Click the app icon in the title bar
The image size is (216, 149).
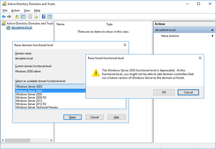pos(4,4)
